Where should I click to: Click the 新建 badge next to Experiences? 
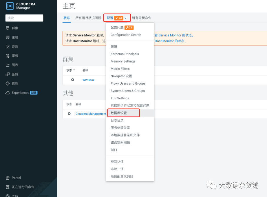[x=34, y=93]
